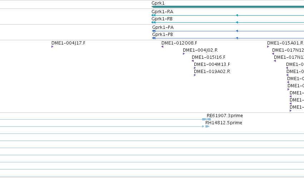This screenshot has width=304, height=178.
Task: Select the DME1-004J17.F label
Action: 68,43
